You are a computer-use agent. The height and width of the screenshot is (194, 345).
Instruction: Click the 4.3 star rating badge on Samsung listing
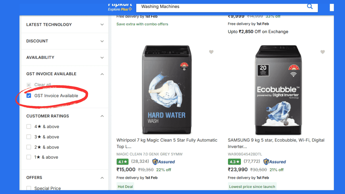(x=234, y=162)
